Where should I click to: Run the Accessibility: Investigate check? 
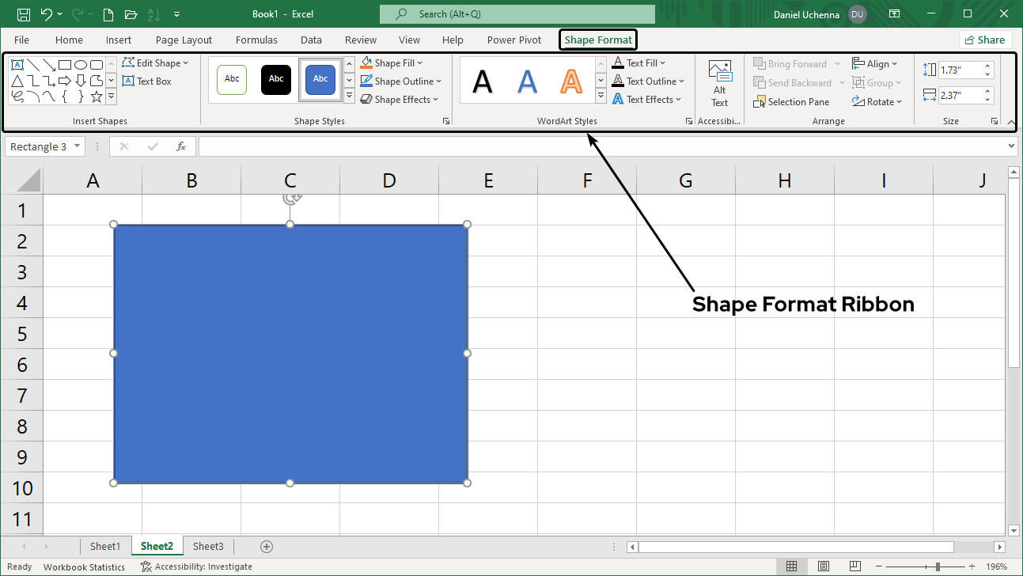[x=196, y=567]
